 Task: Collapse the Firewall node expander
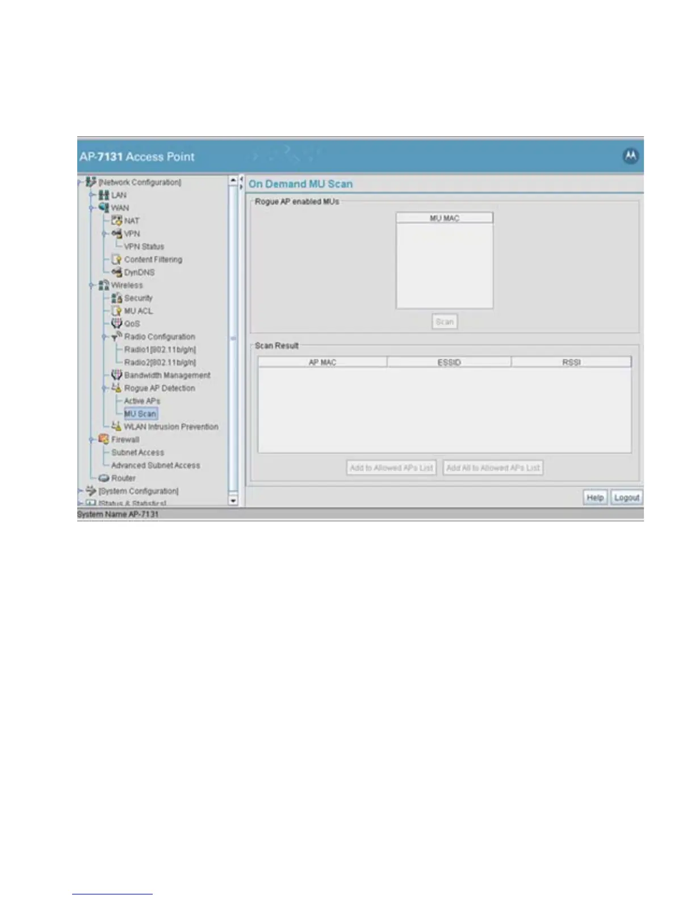pyautogui.click(x=92, y=440)
